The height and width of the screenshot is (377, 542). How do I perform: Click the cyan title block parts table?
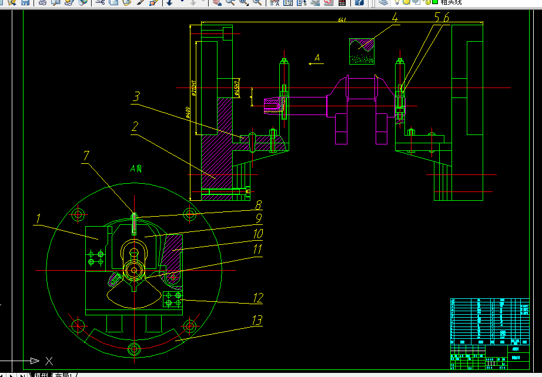click(x=490, y=322)
